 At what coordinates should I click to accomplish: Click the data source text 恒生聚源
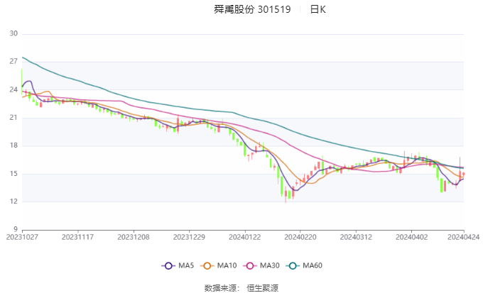click(262, 288)
